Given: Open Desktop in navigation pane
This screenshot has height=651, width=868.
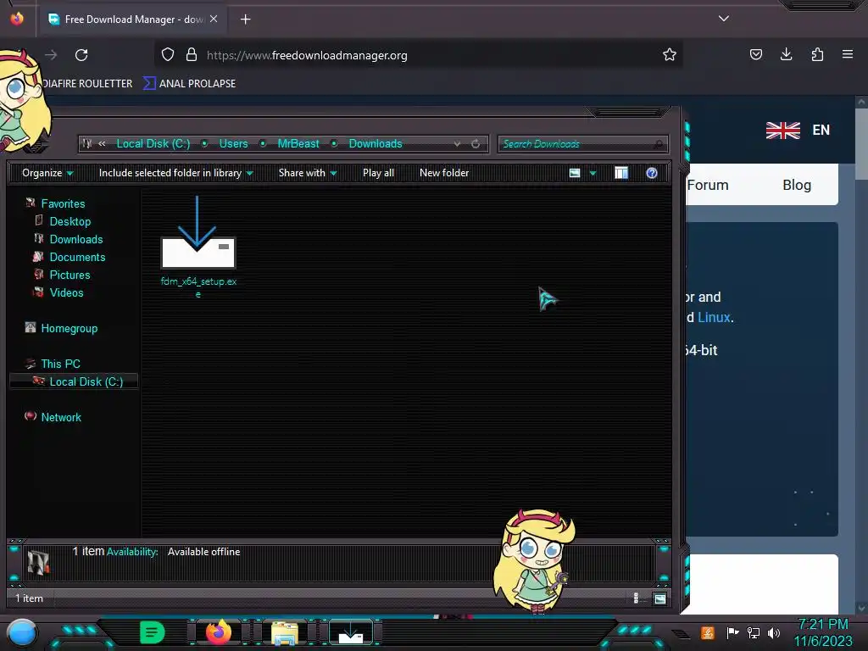Looking at the screenshot, I should point(70,221).
